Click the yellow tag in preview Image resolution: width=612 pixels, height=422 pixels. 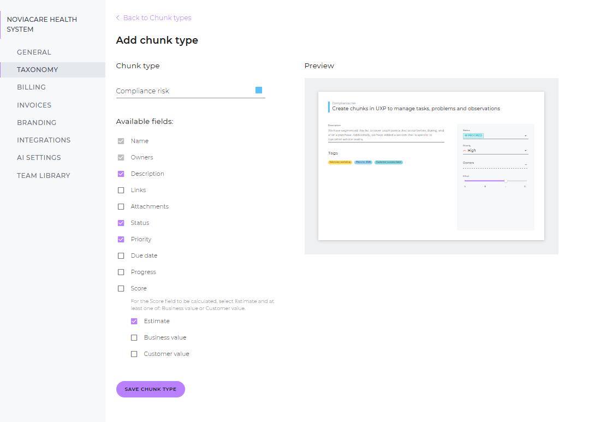[x=340, y=162]
